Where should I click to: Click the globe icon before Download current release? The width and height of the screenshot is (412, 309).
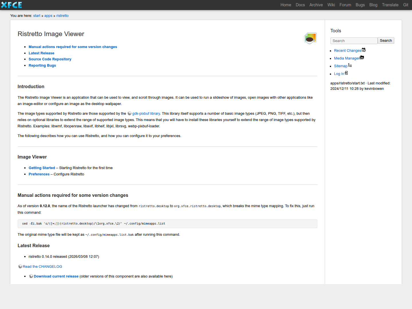31,276
